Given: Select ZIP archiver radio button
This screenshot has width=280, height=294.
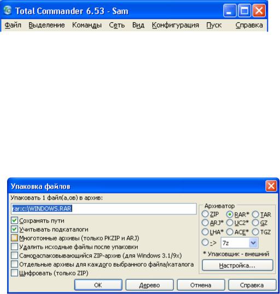Looking at the screenshot, I should click(x=205, y=214).
